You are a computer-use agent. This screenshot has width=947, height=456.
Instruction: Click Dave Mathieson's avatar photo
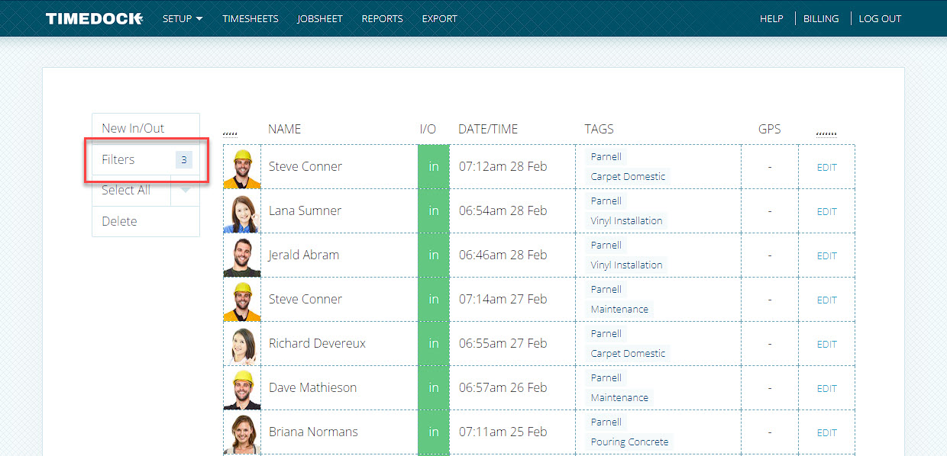242,389
